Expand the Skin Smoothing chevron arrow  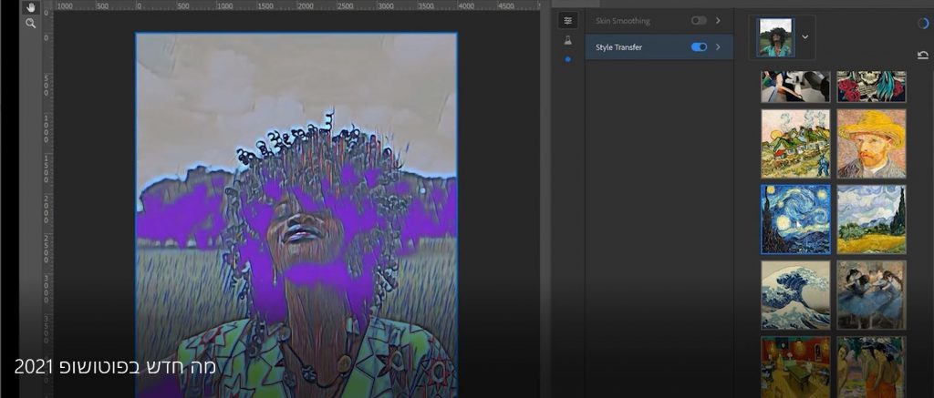click(x=719, y=20)
